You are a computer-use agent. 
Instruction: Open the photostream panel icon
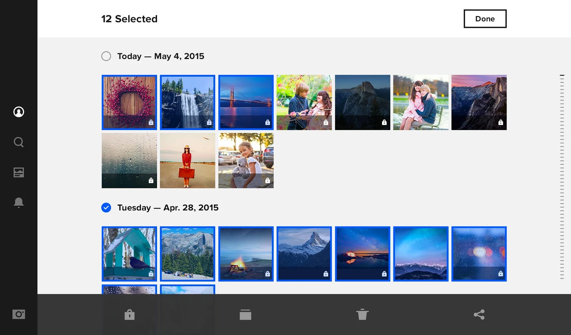coord(19,172)
